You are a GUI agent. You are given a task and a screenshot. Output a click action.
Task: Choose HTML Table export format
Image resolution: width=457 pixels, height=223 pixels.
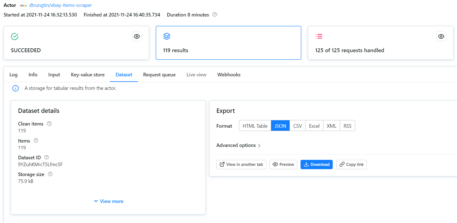(x=255, y=126)
